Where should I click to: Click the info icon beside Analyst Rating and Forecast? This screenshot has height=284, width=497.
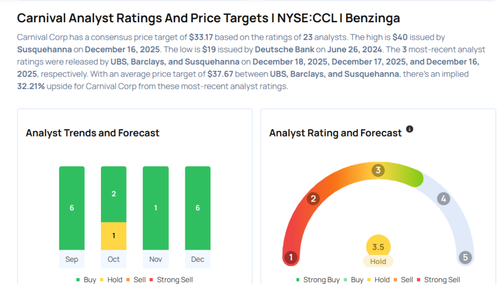(x=410, y=129)
